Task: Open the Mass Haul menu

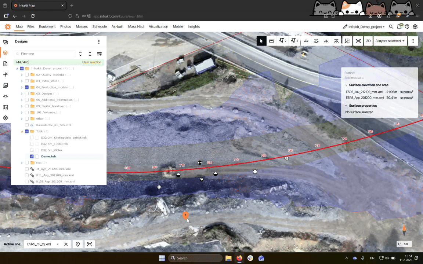Action: tap(136, 27)
